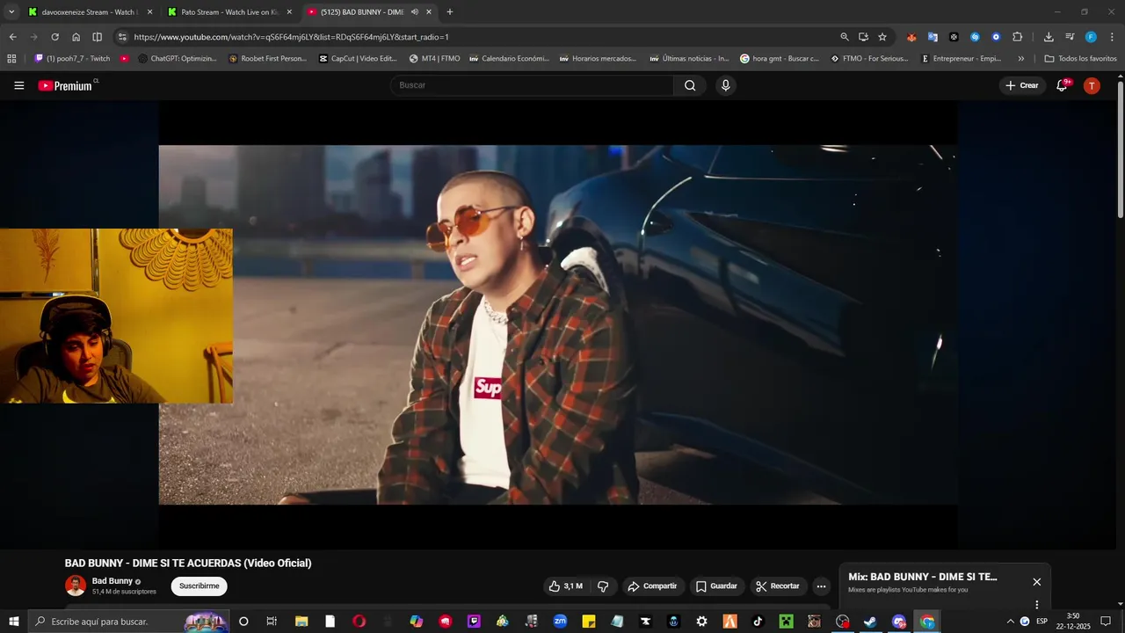The image size is (1125, 633).
Task: Open the Google Translate extension icon
Action: 933,37
